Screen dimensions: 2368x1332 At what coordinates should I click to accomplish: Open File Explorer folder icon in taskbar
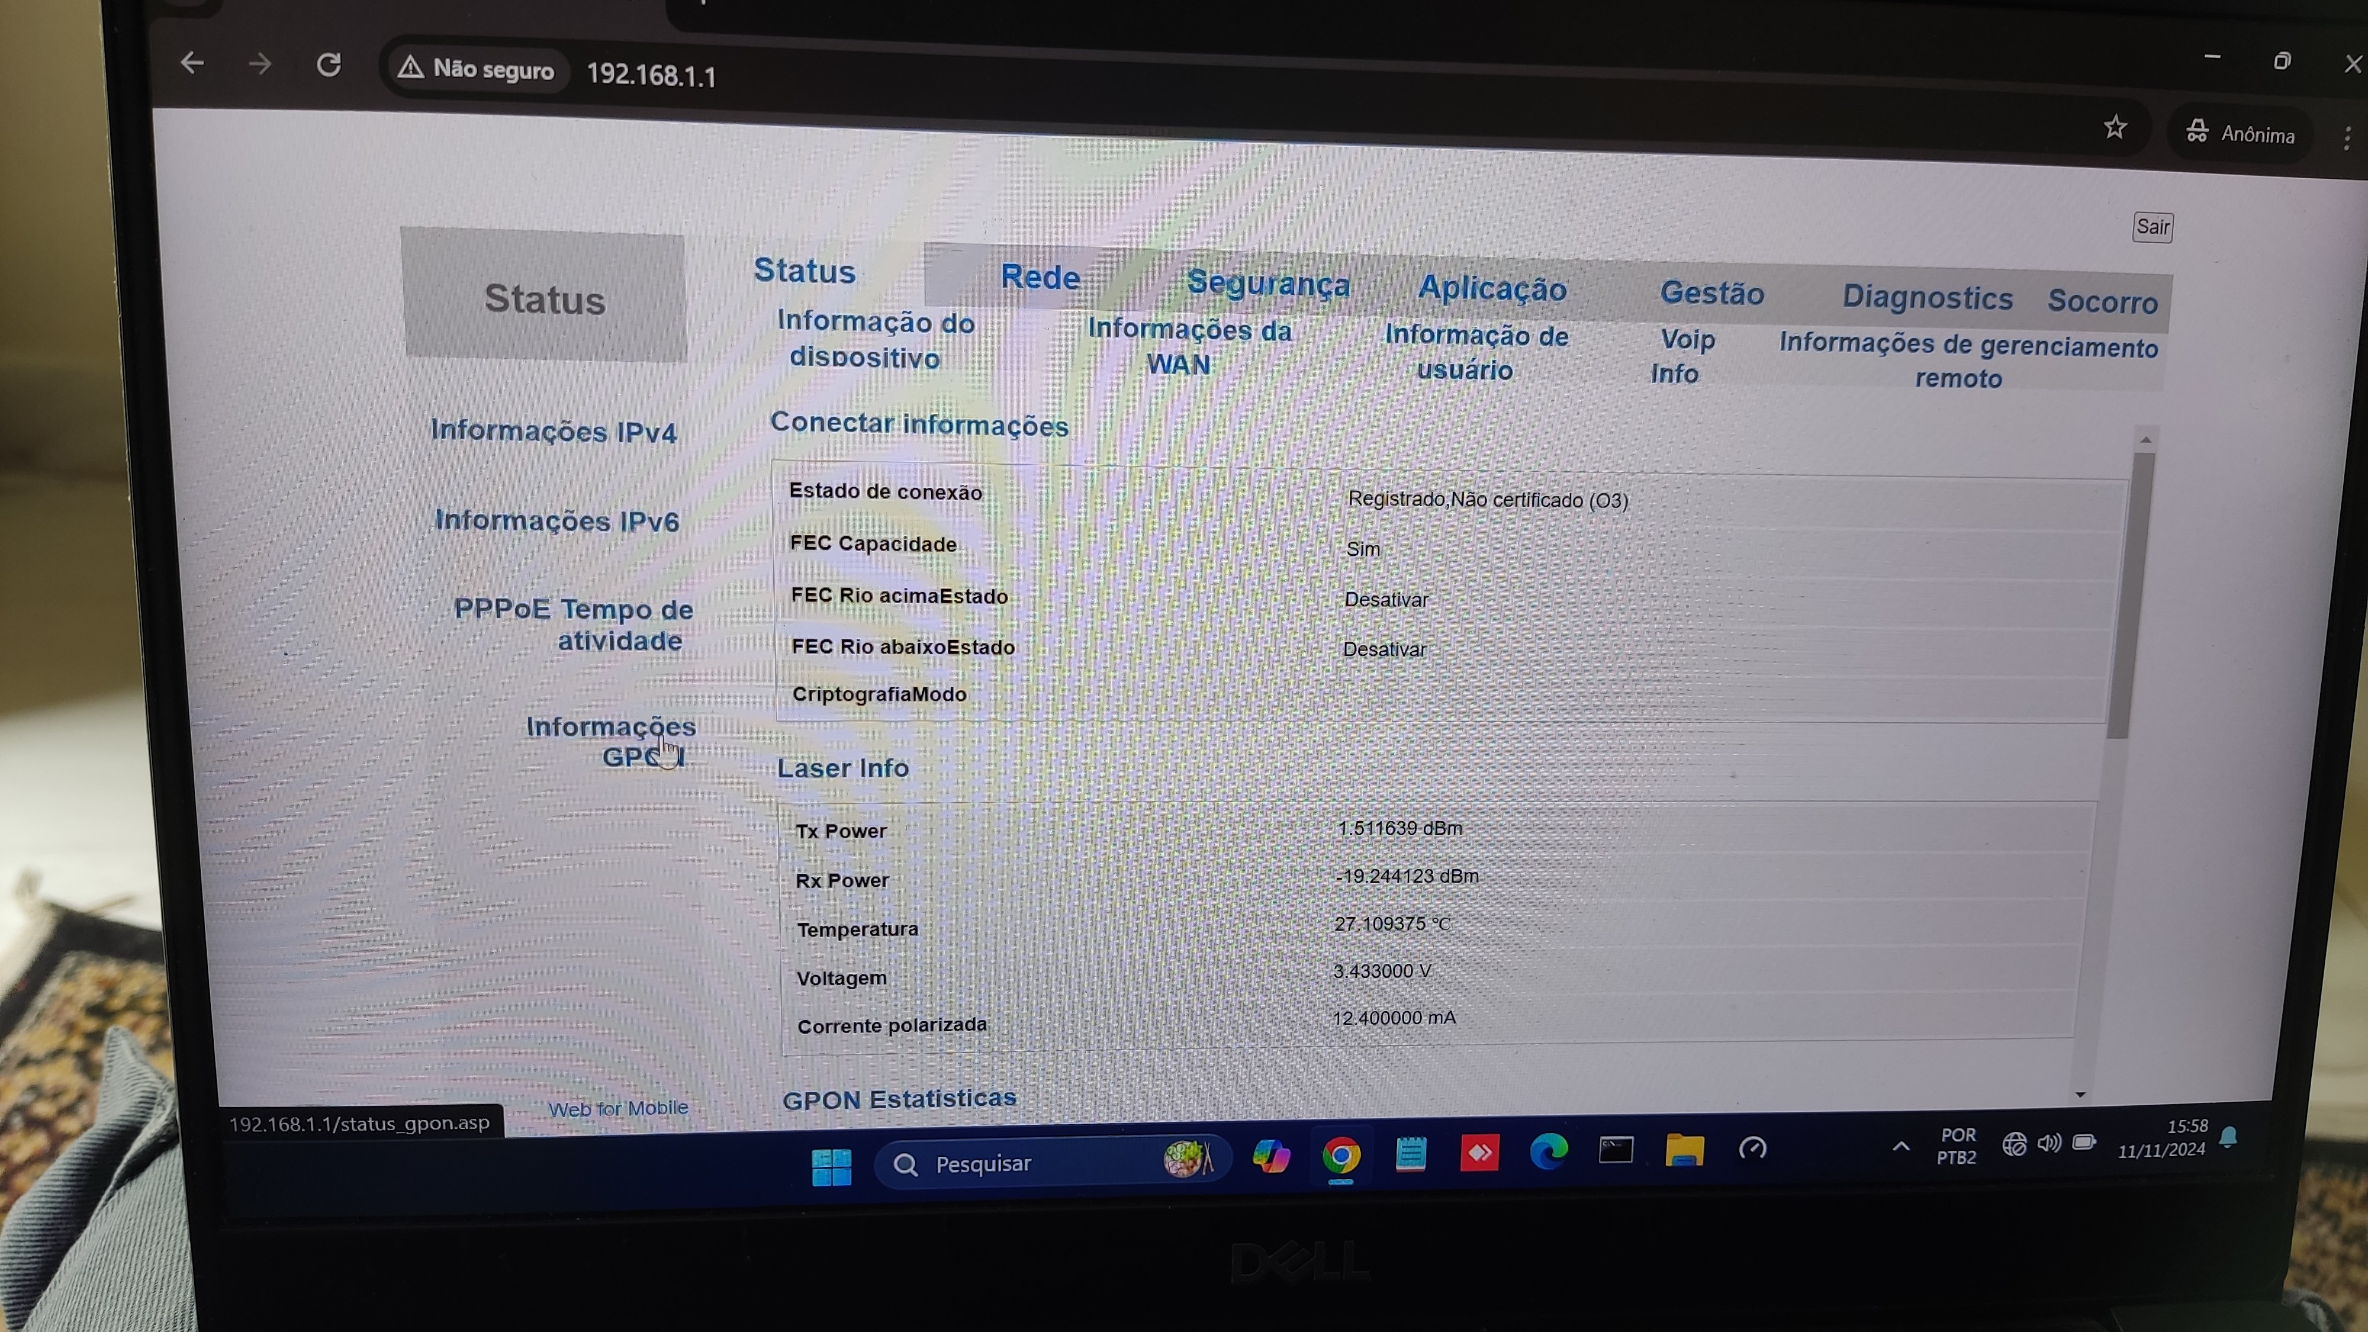[x=1684, y=1150]
